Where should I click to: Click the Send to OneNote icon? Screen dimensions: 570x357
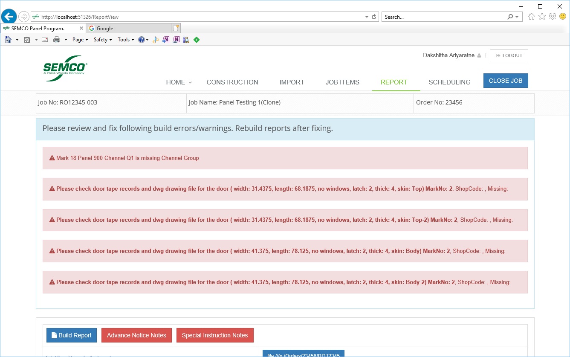pyautogui.click(x=166, y=40)
